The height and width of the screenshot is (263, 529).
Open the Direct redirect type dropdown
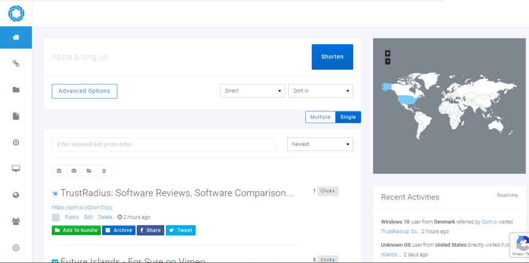[x=252, y=91]
